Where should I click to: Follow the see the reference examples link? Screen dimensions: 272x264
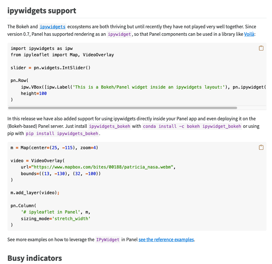coord(166,239)
